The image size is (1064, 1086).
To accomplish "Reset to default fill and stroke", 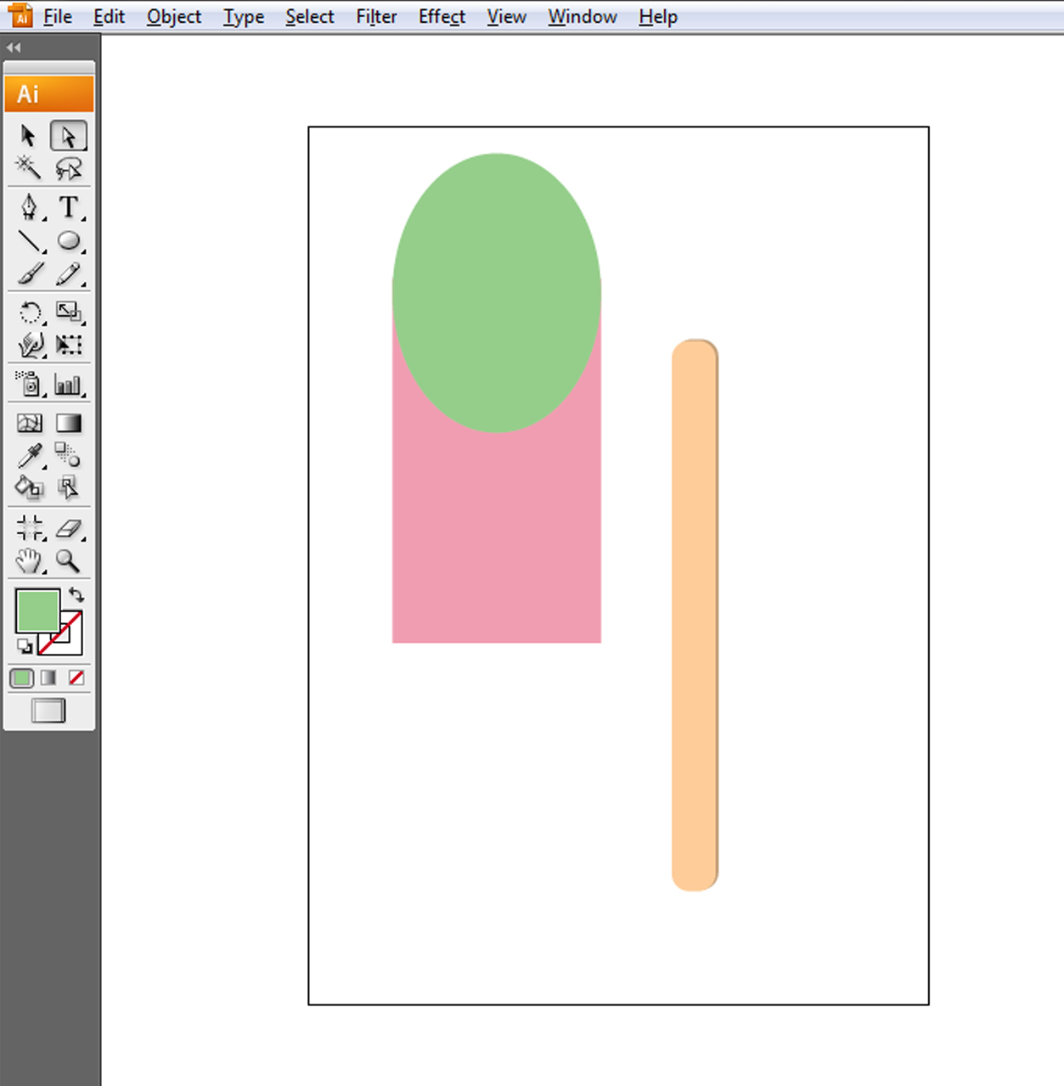I will 25,647.
